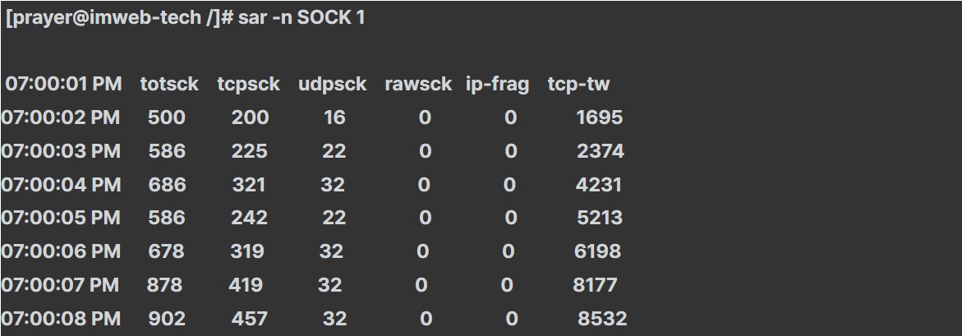Click the sar -n SOCK 1 command text
The height and width of the screenshot is (336, 962).
301,18
